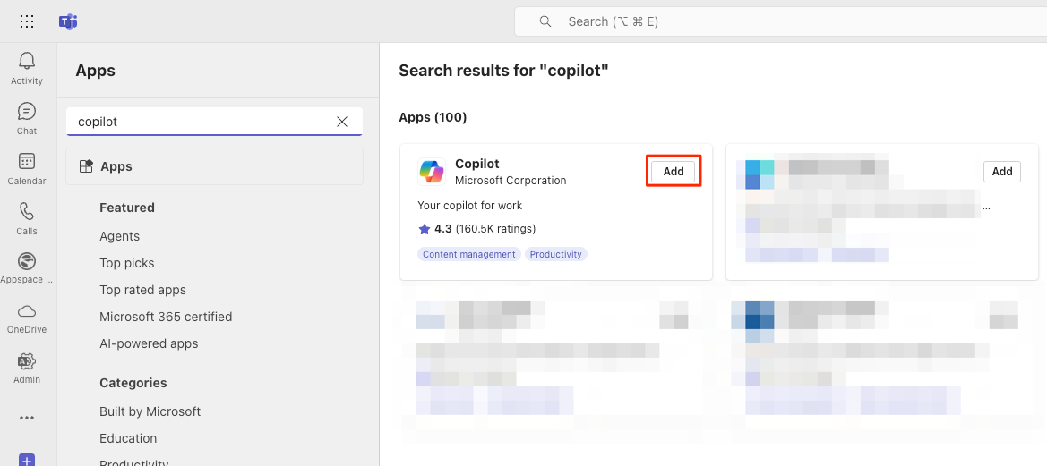
Task: Open the Chat icon in sidebar
Action: click(x=27, y=111)
